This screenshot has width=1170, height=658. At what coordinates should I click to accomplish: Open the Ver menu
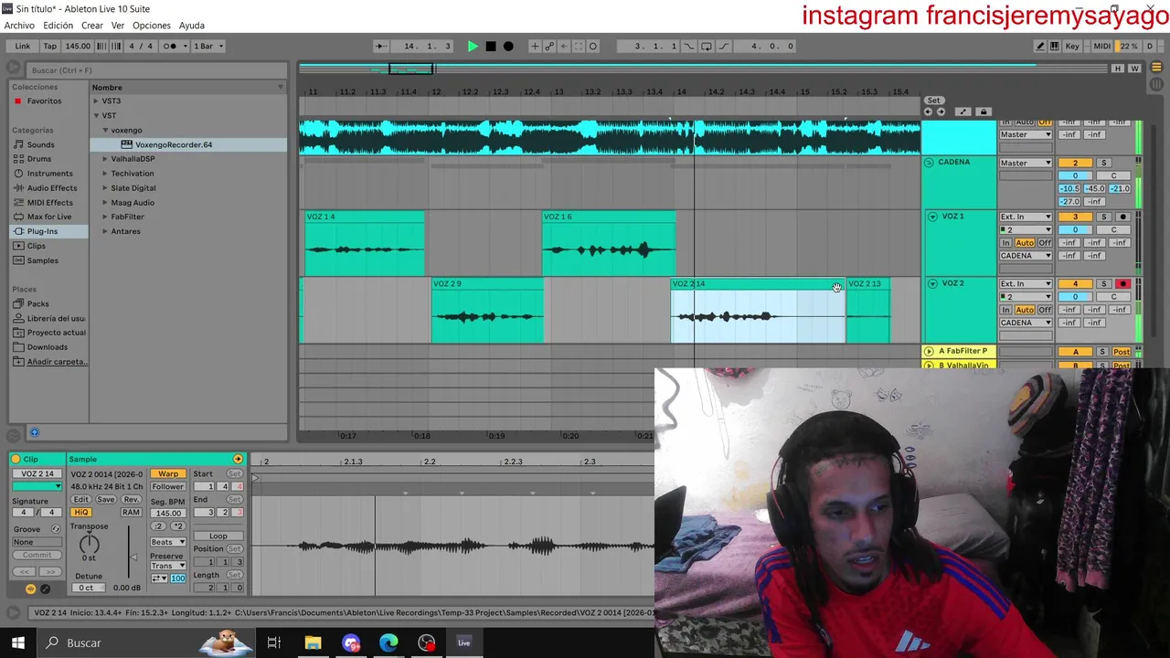point(118,26)
